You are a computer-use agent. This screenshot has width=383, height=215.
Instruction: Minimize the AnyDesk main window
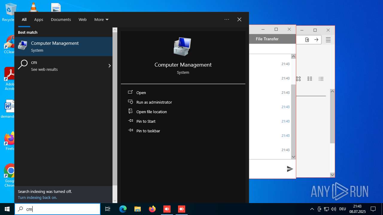pyautogui.click(x=302, y=30)
